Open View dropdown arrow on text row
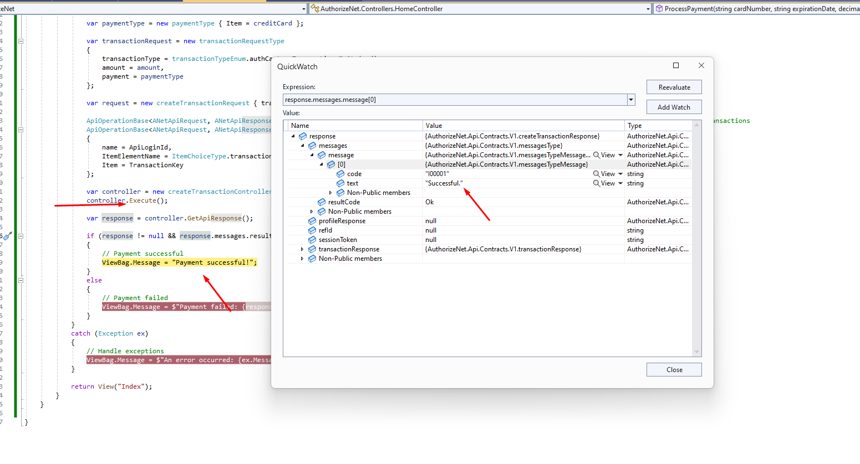Viewport: 860px width, 464px height. 620,183
